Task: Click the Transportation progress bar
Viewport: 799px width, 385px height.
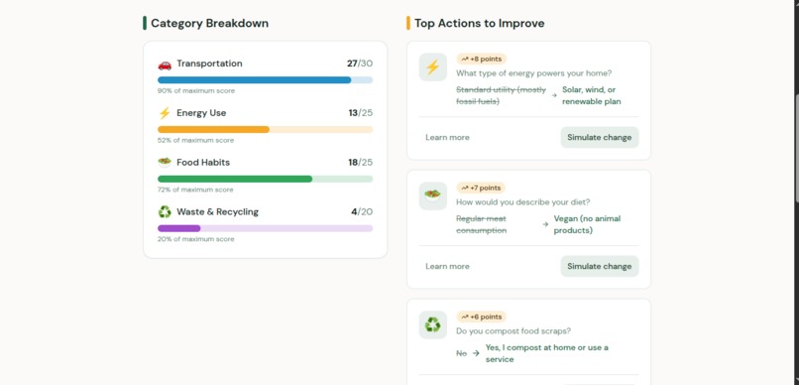Action: tap(265, 80)
